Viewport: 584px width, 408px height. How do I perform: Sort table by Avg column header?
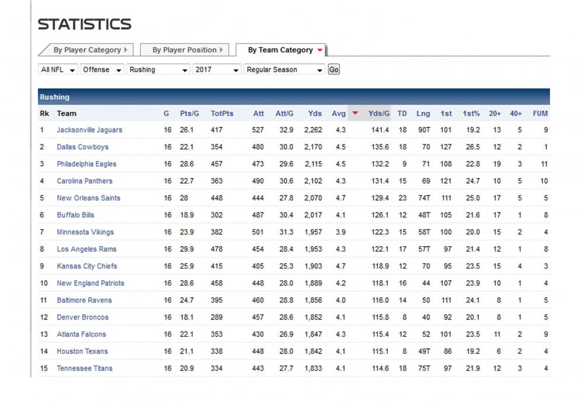tap(339, 114)
